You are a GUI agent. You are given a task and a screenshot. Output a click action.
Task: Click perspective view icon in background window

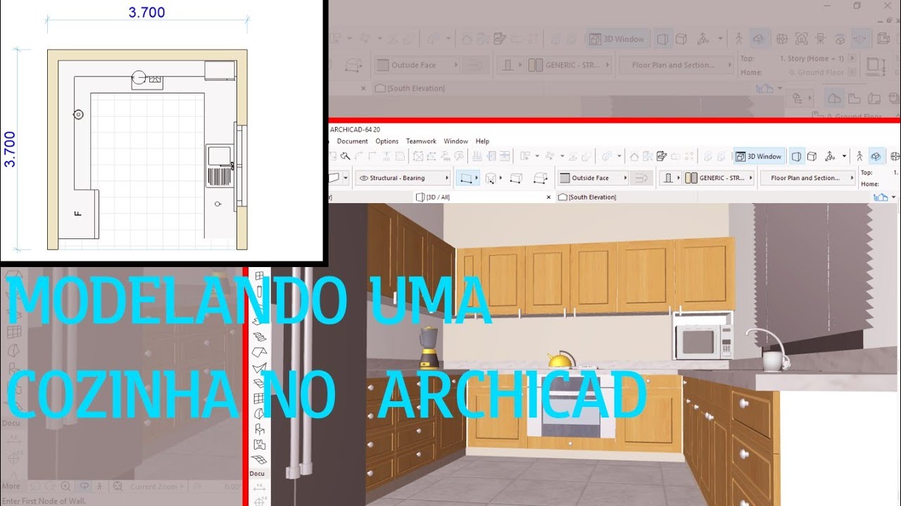(662, 39)
